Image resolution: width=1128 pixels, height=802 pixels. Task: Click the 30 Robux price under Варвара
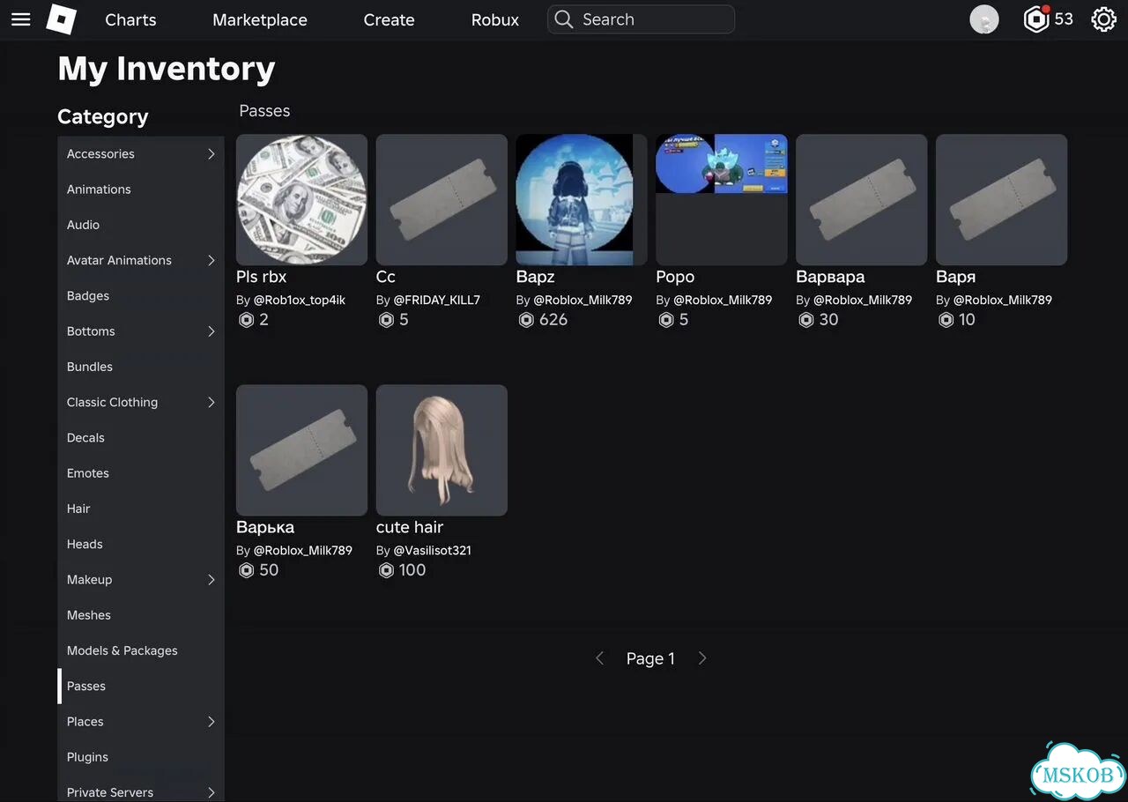[829, 320]
